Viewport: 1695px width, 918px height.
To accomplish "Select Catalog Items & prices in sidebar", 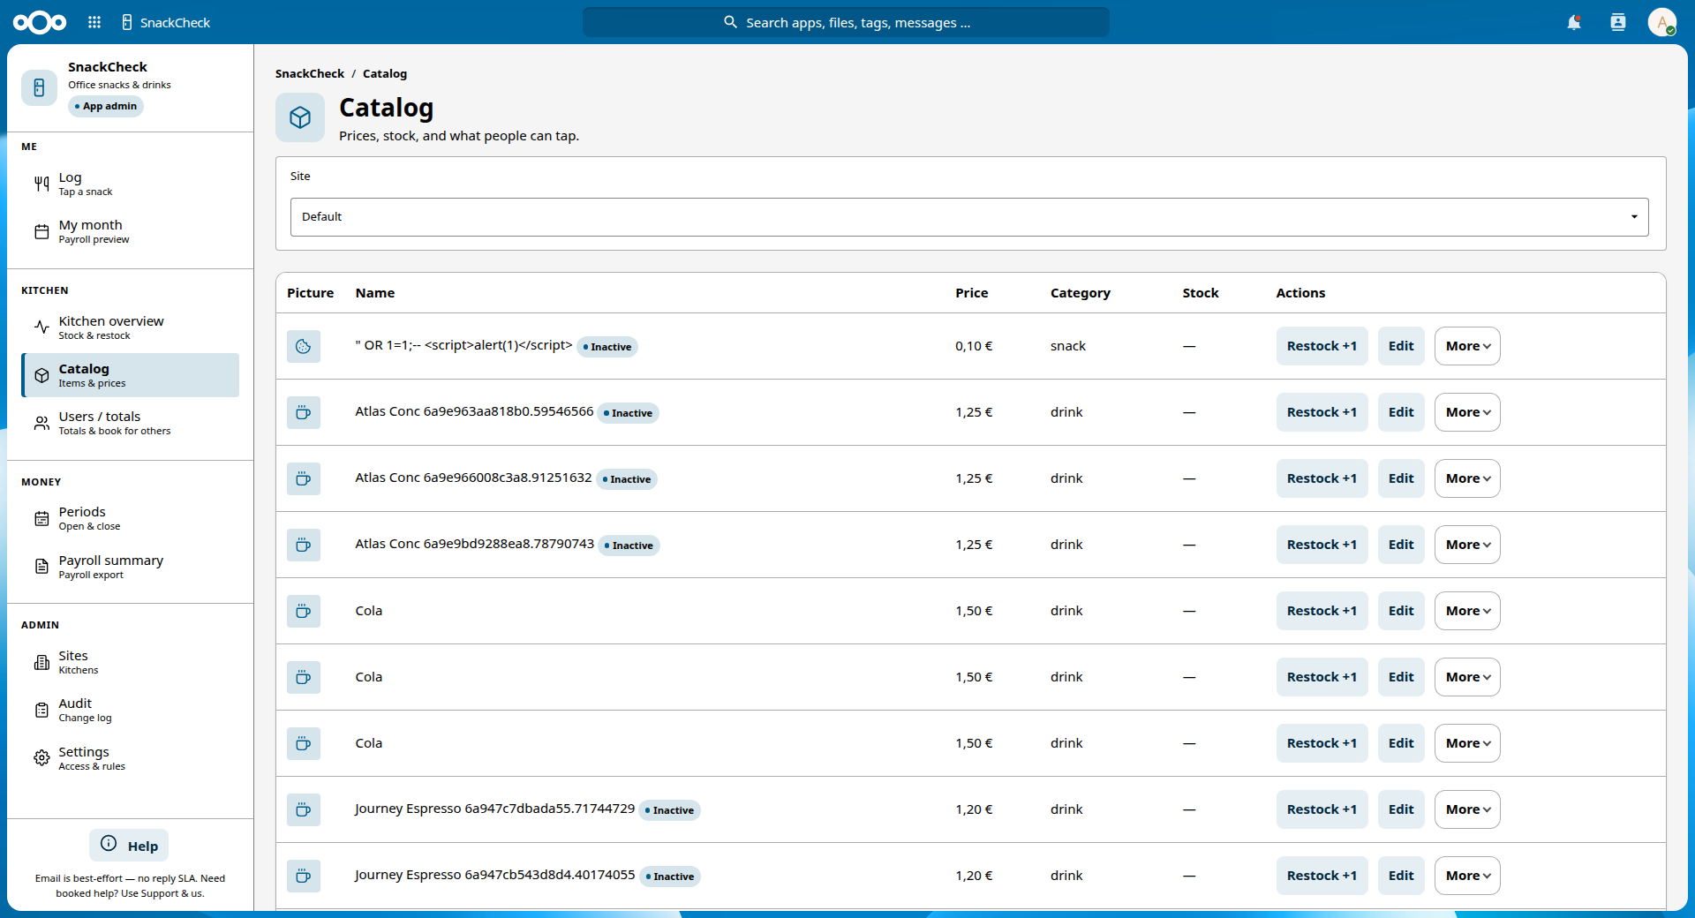I will click(x=130, y=375).
